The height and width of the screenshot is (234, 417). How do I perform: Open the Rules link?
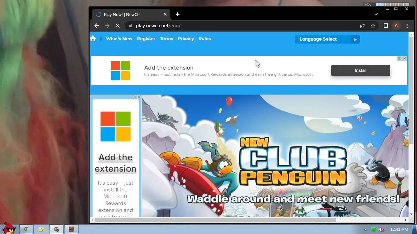pyautogui.click(x=205, y=39)
